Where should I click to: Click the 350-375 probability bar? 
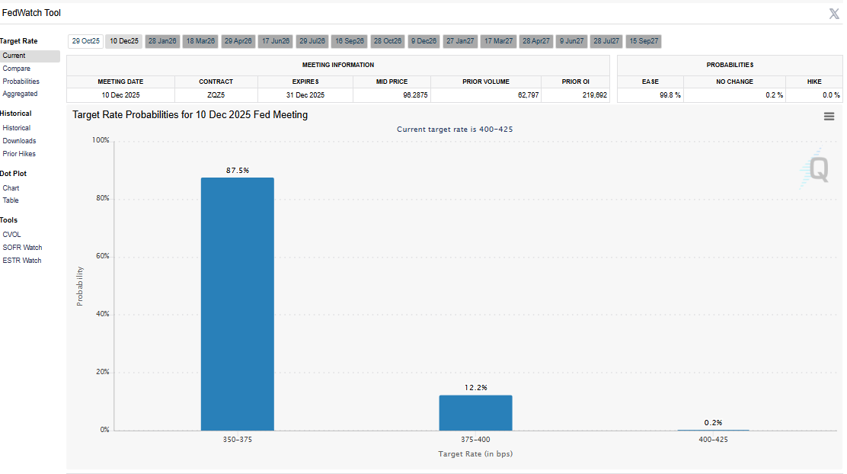tap(237, 305)
